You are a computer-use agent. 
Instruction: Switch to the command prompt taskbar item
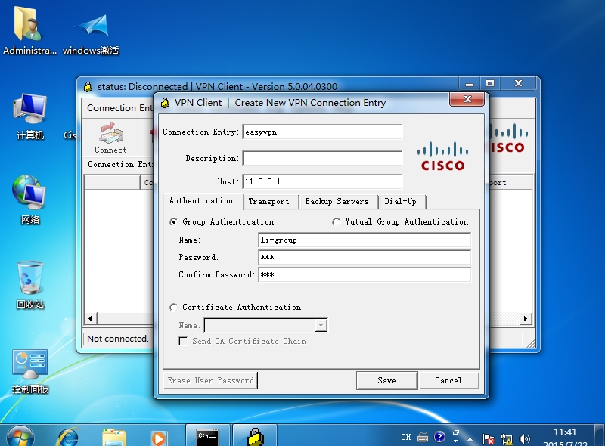point(207,437)
